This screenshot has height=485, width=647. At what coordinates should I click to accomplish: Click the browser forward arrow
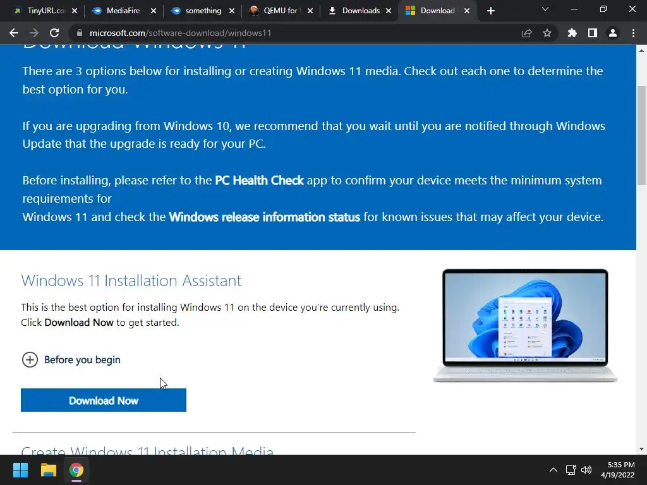34,33
